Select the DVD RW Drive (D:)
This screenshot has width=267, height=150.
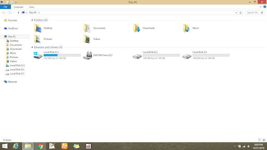tap(98, 55)
